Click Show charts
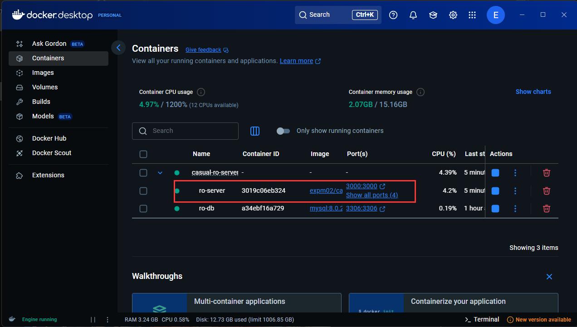This screenshot has height=327, width=577. (x=533, y=92)
